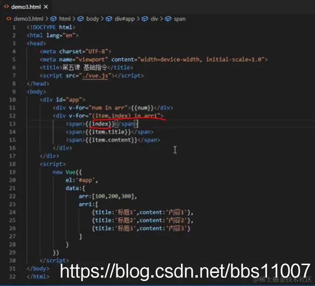315x286 pixels.
Task: Click the closing </script> tag on line 30
Action: [54, 260]
